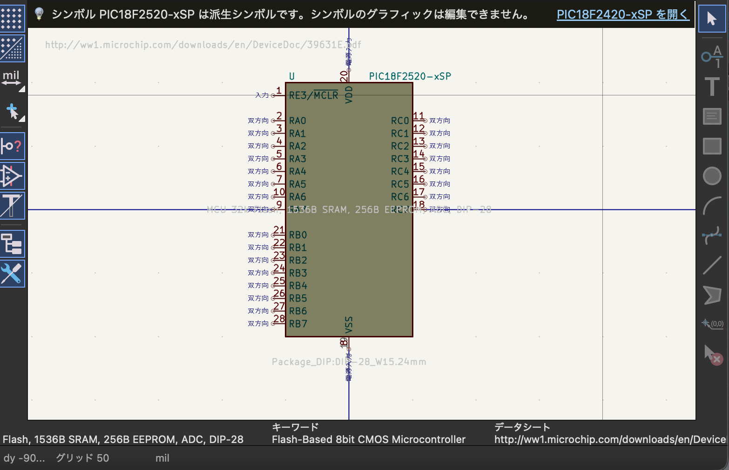Select pin 2 RA0
Viewport: 729px width, 470px height.
click(279, 121)
